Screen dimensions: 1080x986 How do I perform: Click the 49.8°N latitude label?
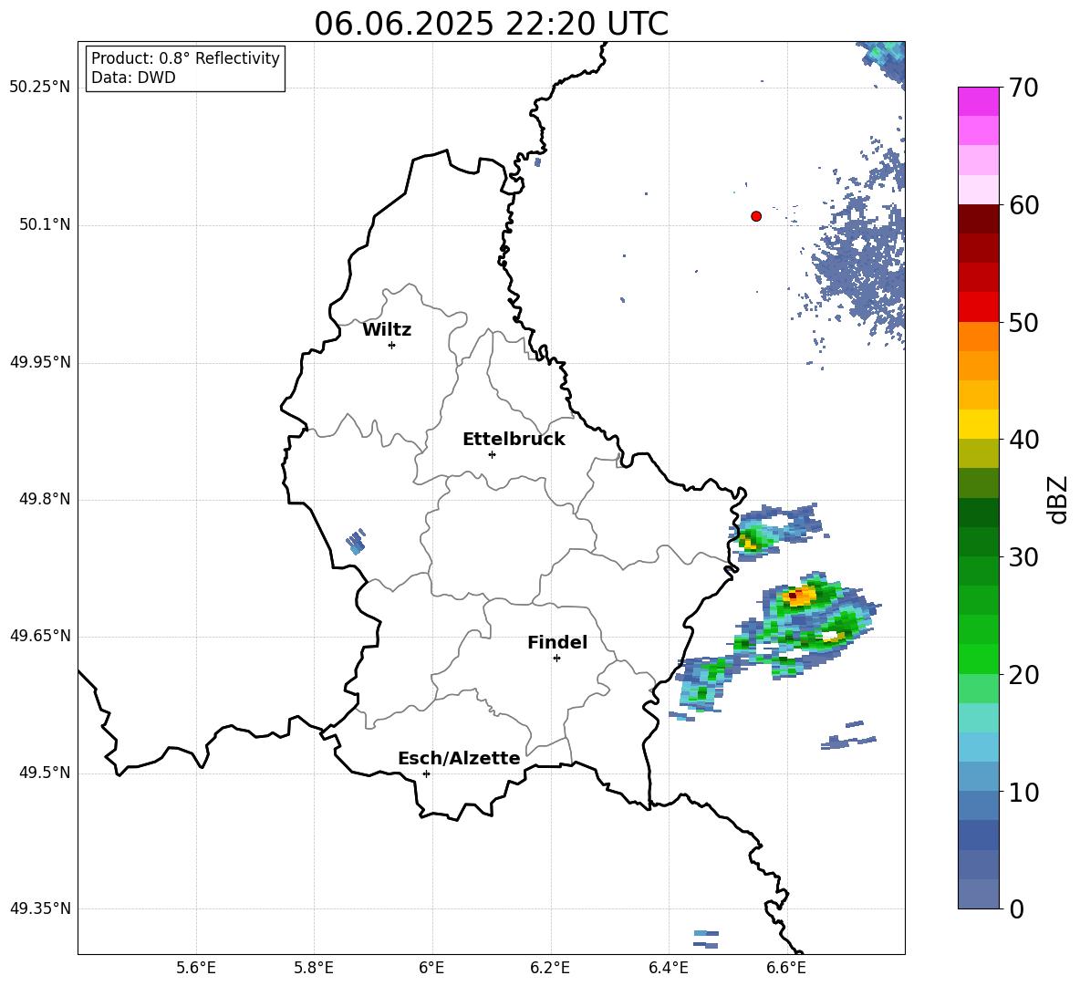45,499
